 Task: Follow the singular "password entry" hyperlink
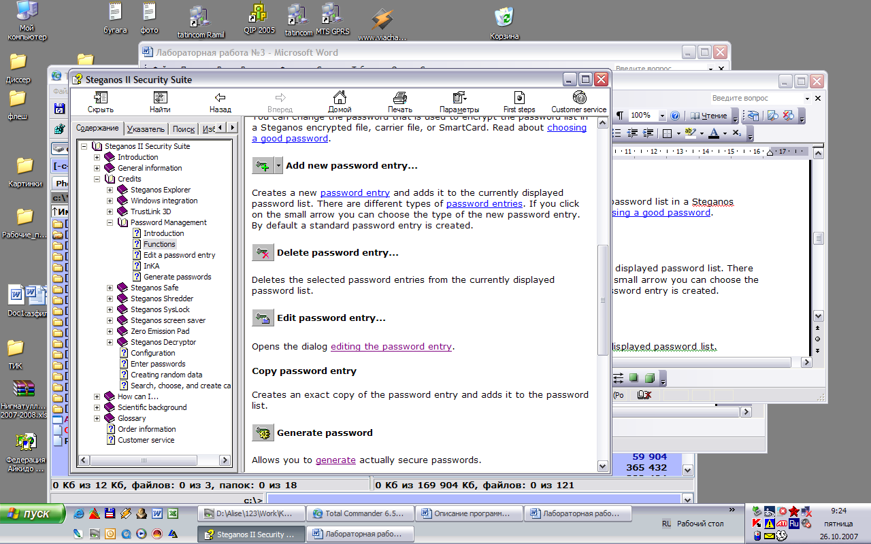click(355, 192)
